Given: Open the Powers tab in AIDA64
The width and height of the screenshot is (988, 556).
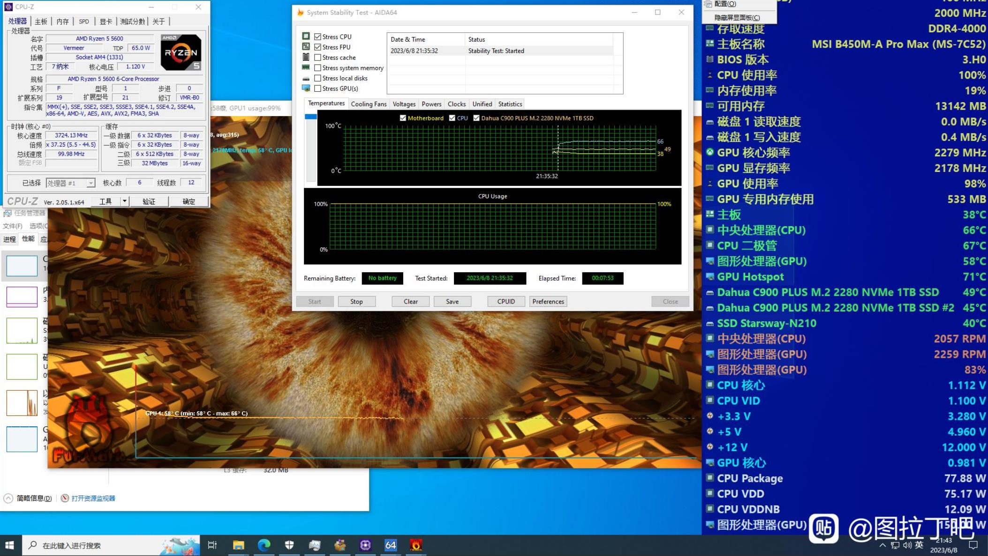Looking at the screenshot, I should 431,104.
